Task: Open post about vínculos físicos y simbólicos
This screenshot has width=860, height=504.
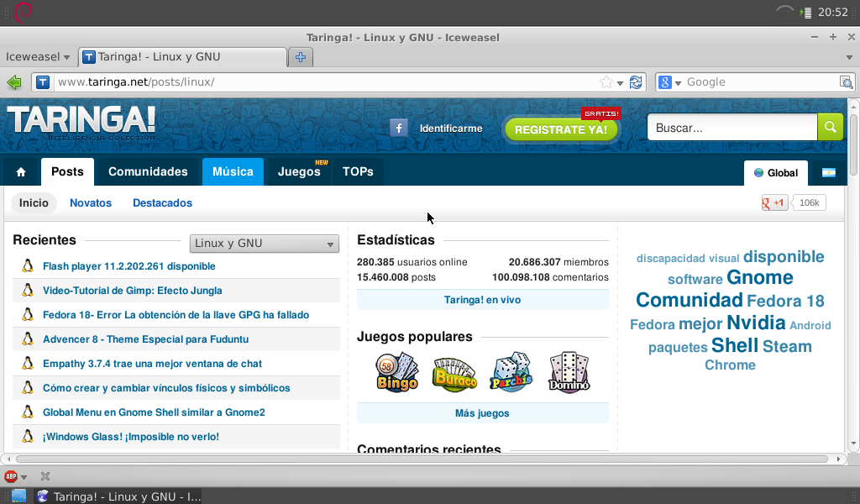Action: pos(166,388)
